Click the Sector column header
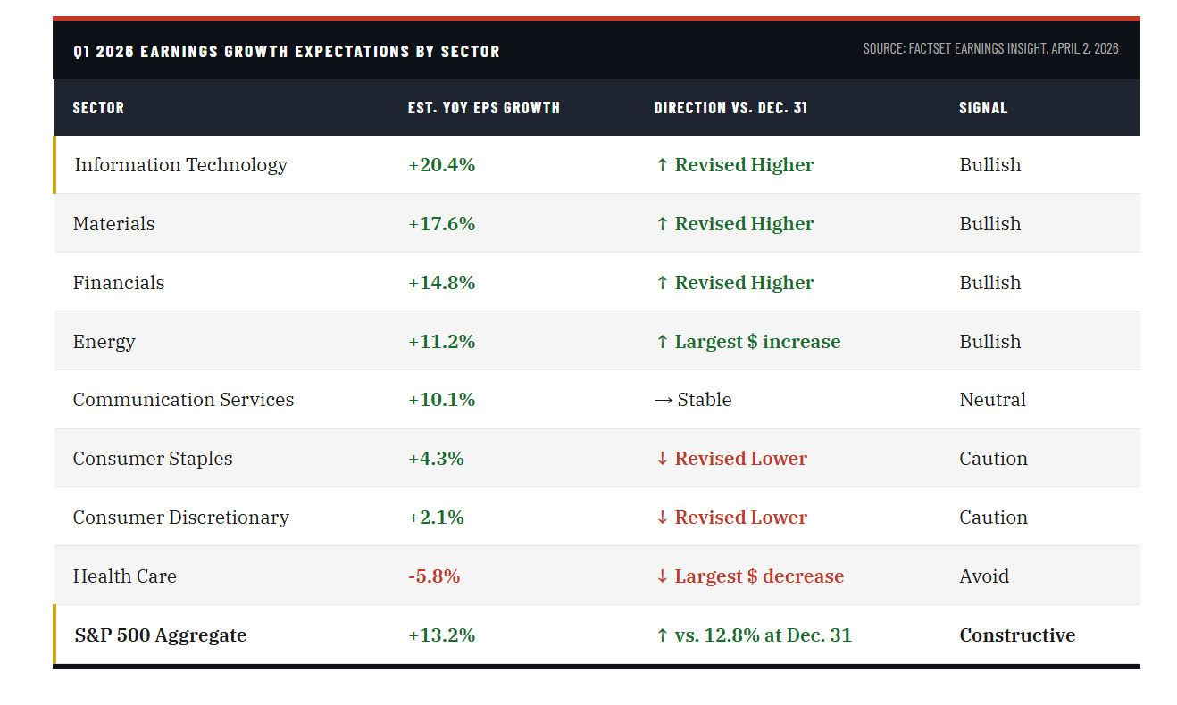This screenshot has width=1177, height=705. pyautogui.click(x=98, y=108)
